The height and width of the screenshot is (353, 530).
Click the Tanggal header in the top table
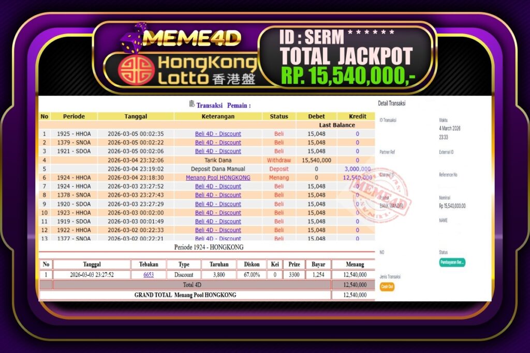(x=136, y=116)
